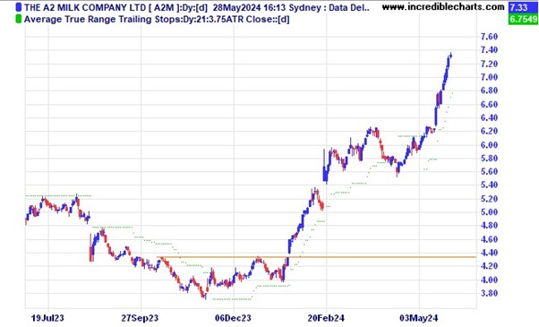Screen dimensions: 539x327
Task: Click the 6.40 price axis label
Action: point(489,118)
